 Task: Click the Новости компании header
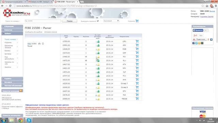pos(12,91)
